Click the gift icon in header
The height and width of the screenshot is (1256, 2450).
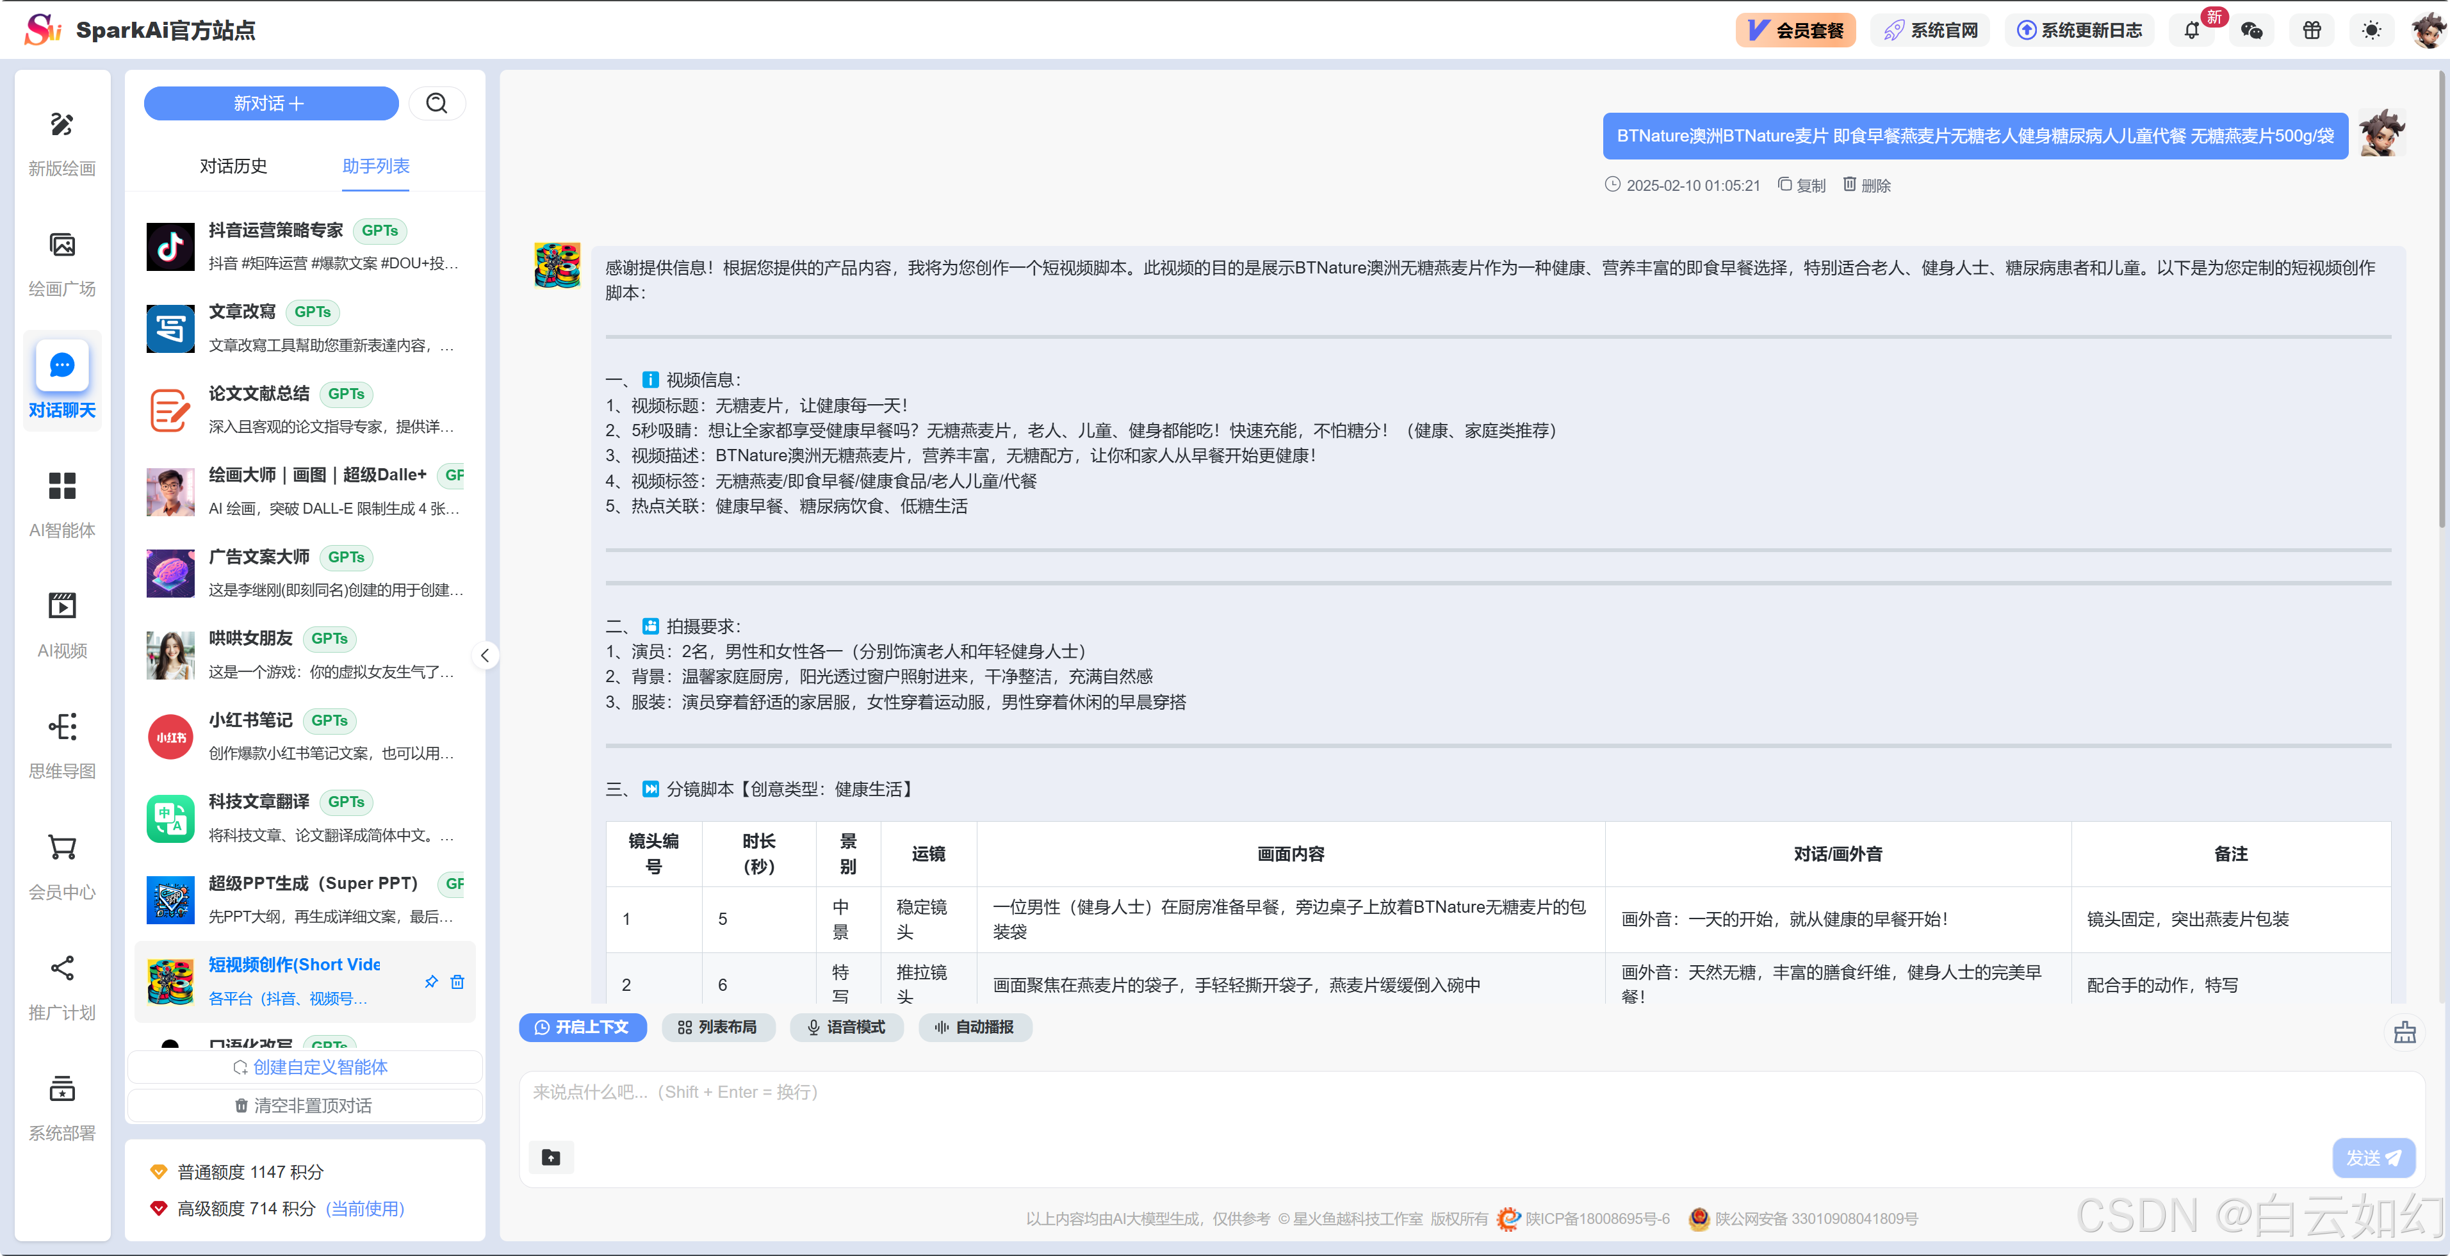2311,31
